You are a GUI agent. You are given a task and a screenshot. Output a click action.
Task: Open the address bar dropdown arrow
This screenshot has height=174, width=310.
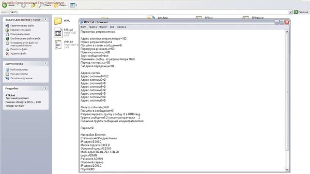(290, 12)
